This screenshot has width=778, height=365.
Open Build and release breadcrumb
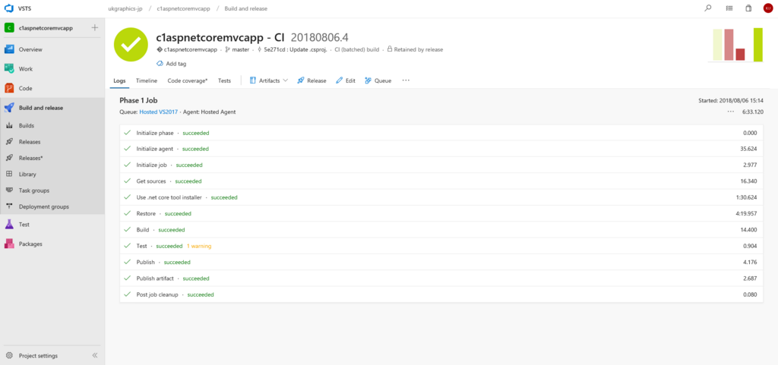245,9
